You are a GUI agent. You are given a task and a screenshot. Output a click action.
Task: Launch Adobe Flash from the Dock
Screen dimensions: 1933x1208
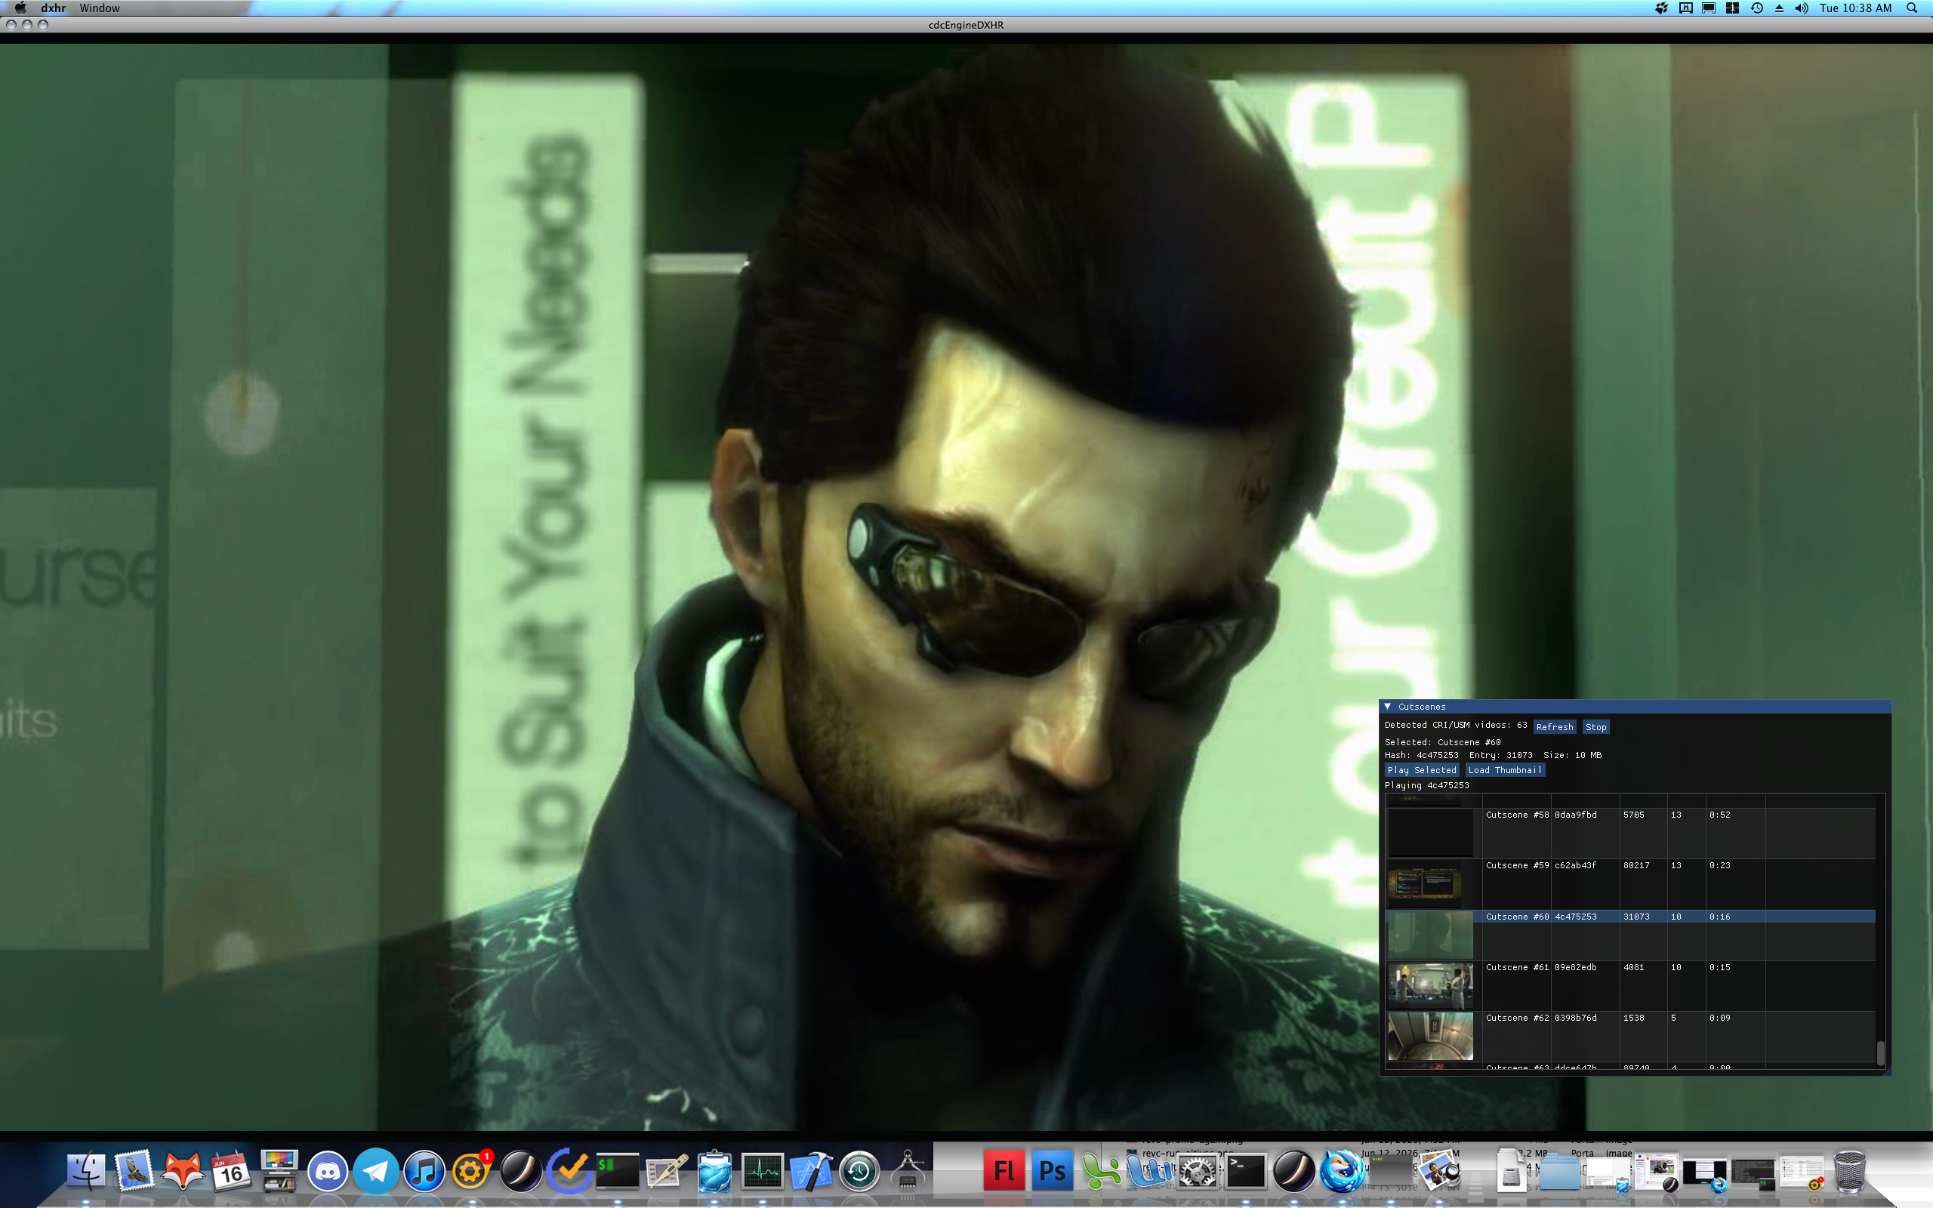tap(1004, 1172)
